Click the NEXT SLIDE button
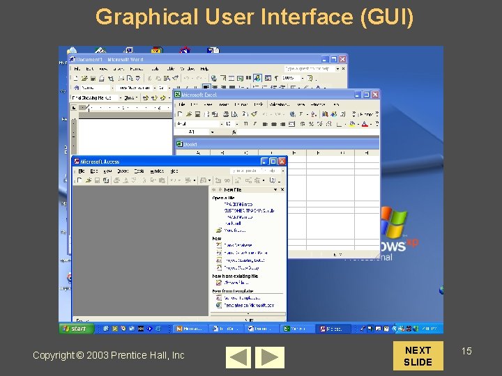This screenshot has height=376, width=502. [x=418, y=356]
